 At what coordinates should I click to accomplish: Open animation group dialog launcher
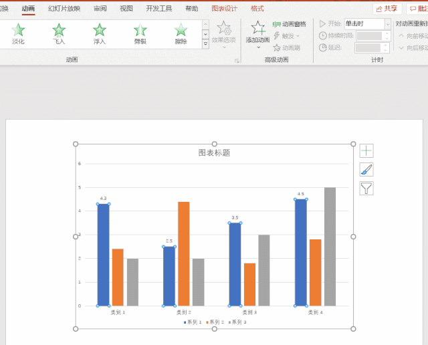pos(237,61)
